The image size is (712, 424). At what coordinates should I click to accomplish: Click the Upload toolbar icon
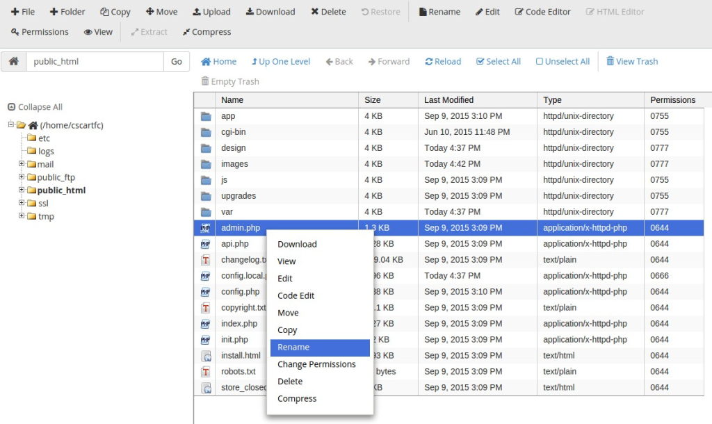pyautogui.click(x=197, y=12)
